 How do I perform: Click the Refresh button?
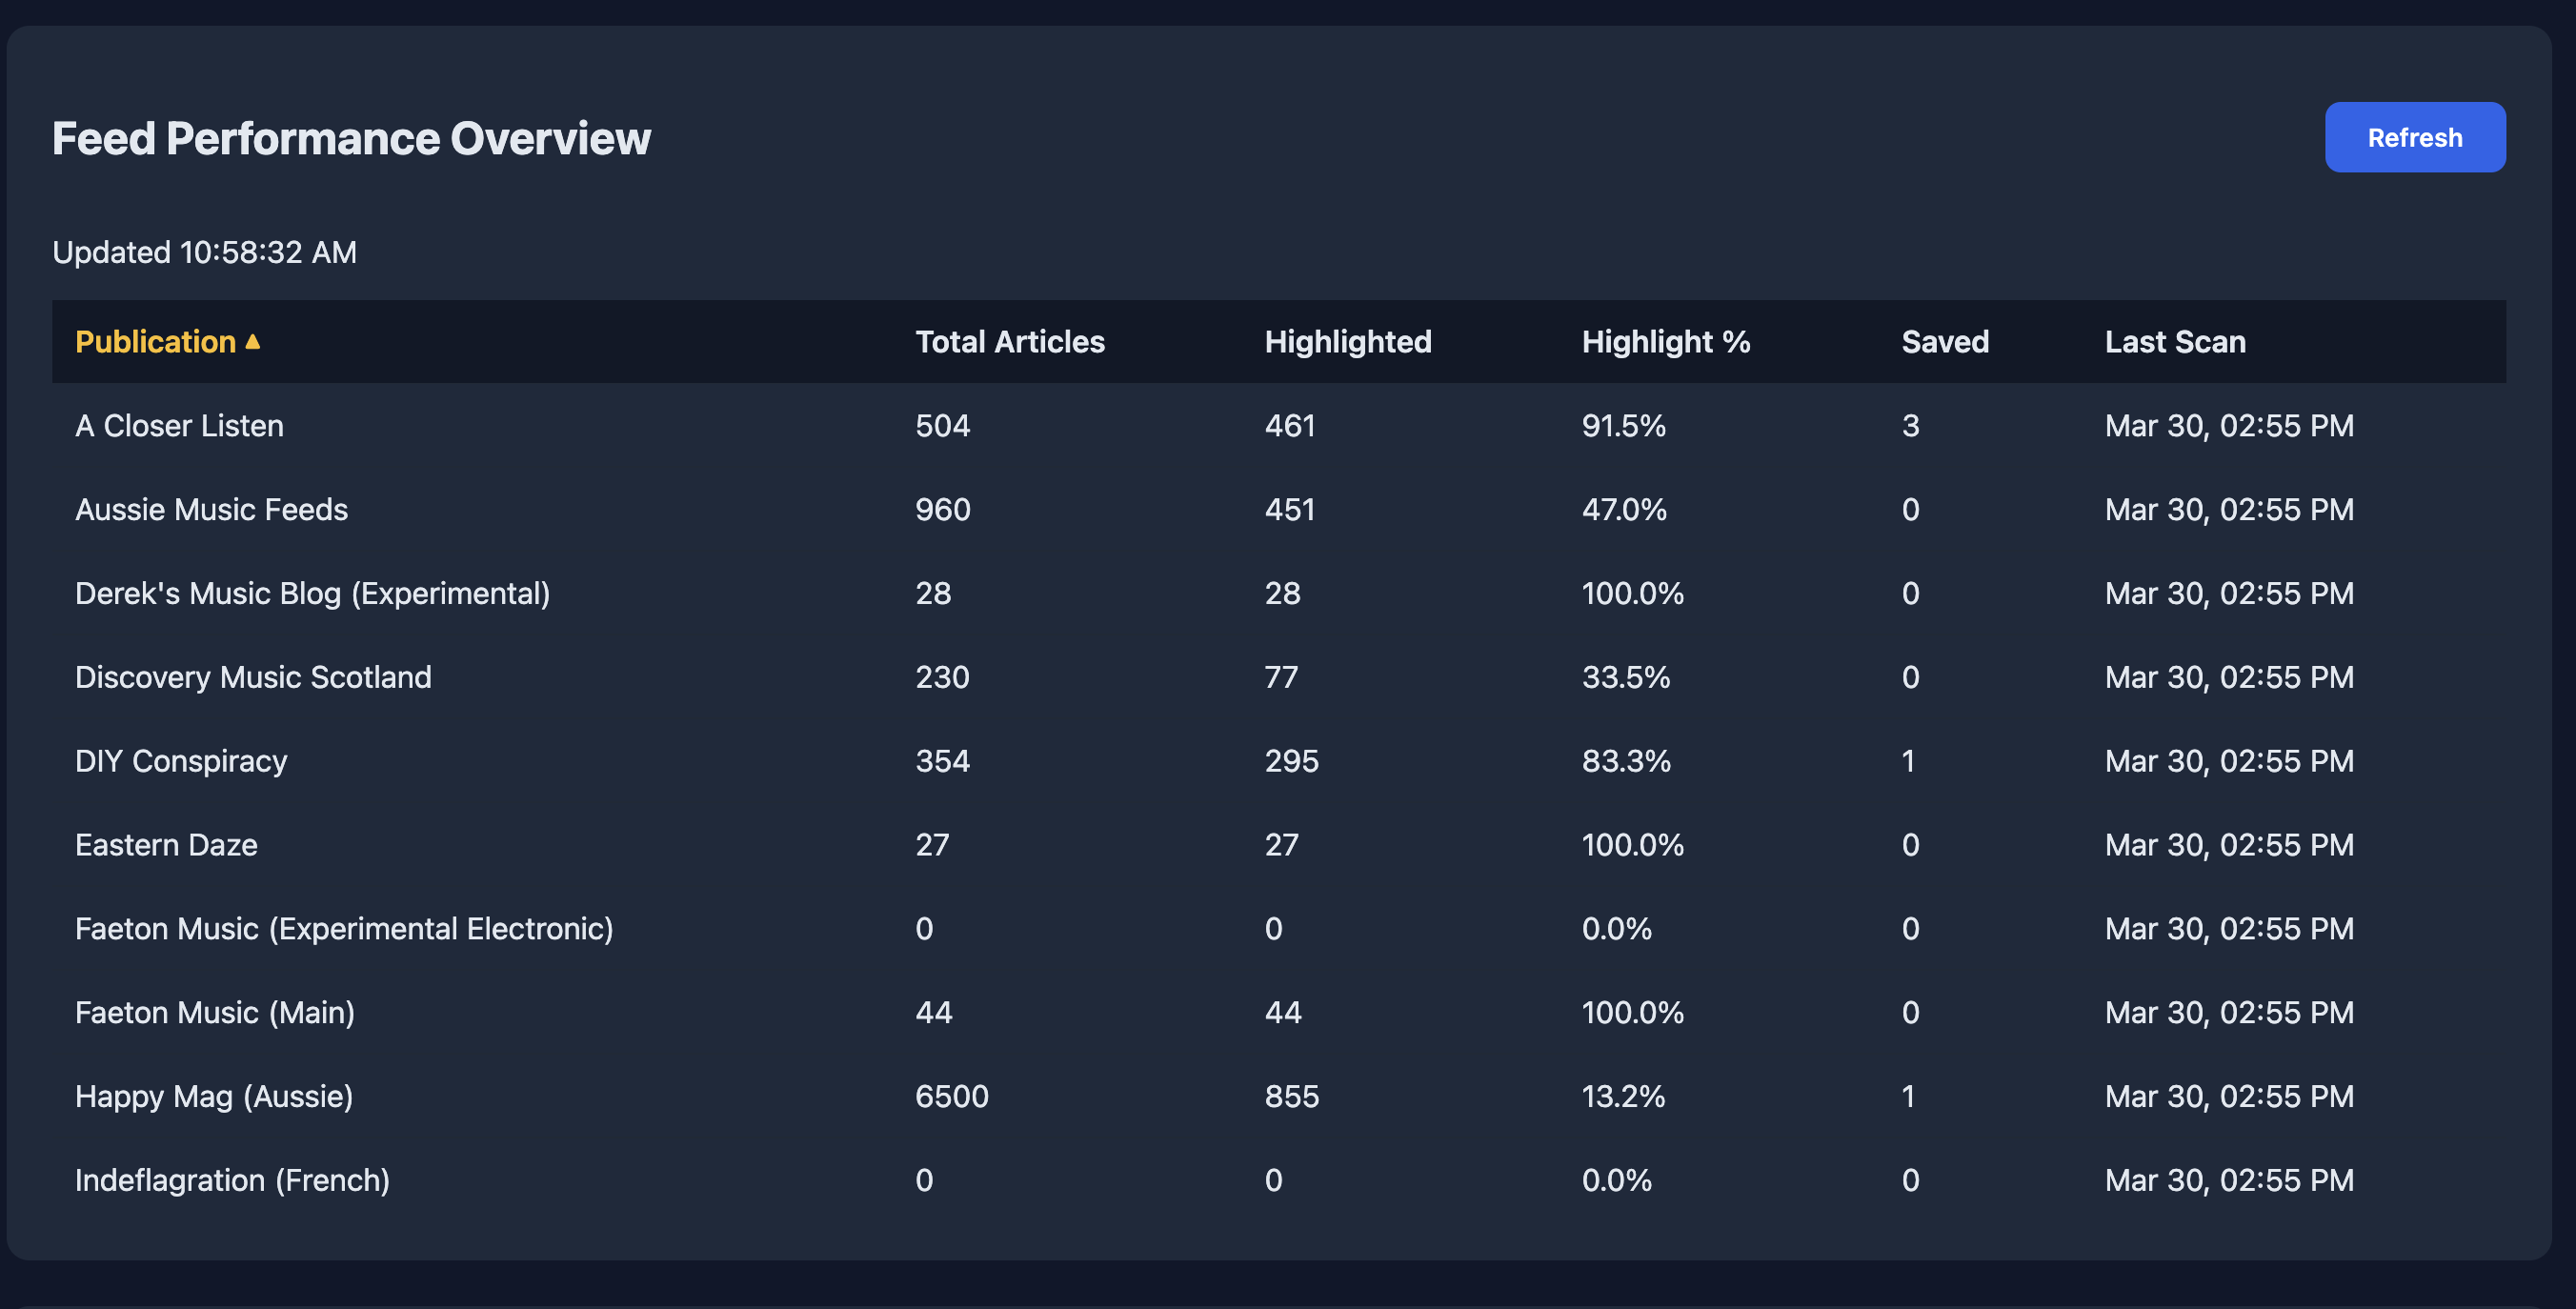2414,137
